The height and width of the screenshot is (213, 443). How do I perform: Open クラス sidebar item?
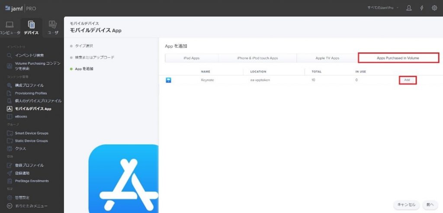click(x=20, y=148)
